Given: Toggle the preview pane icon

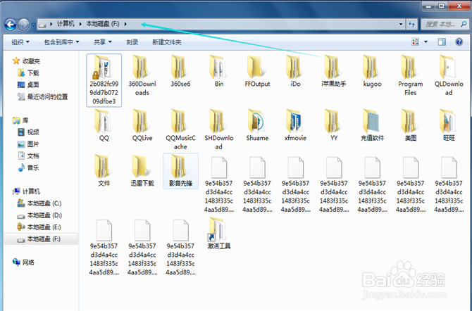Looking at the screenshot, I should point(442,42).
